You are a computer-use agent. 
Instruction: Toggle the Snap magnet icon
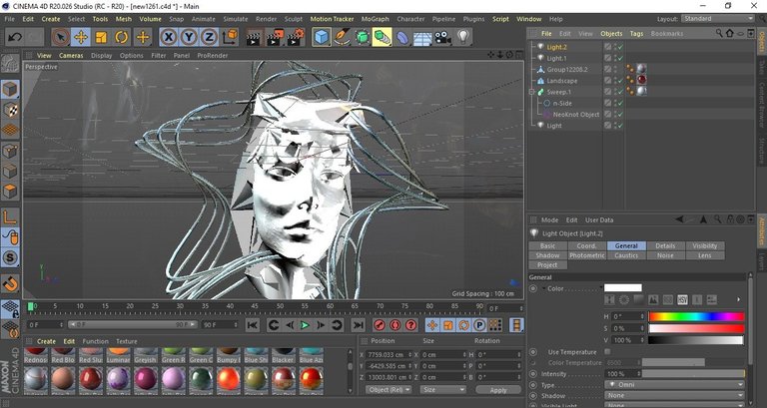[10, 283]
